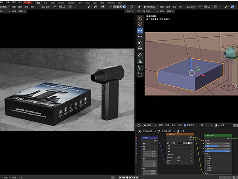Open the UV编辑 workspace tab
Image resolution: width=238 pixels, height=179 pixels.
click(61, 3)
